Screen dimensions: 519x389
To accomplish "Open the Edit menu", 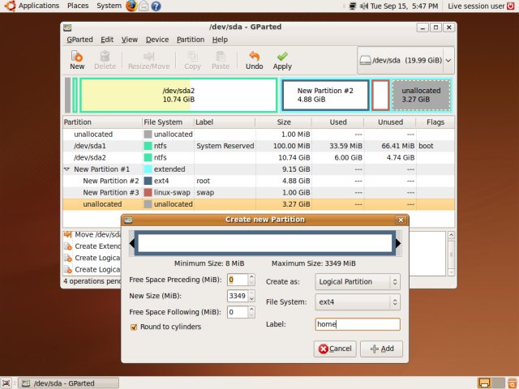I will coord(107,40).
